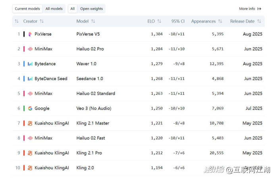Switch to Current models filter

pos(27,9)
